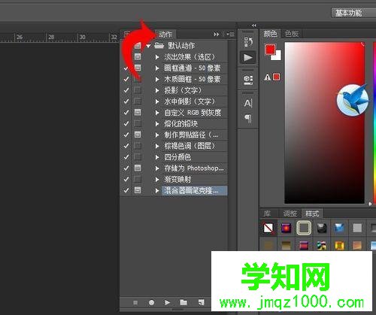Create a new action set with the folder icon
The image size is (376, 315).
tap(183, 302)
